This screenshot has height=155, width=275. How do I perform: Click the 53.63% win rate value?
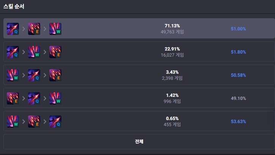pos(238,122)
